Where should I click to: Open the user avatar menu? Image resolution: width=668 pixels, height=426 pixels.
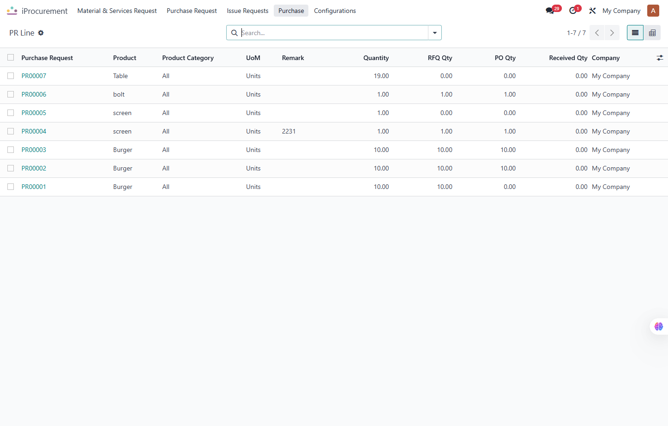click(653, 11)
